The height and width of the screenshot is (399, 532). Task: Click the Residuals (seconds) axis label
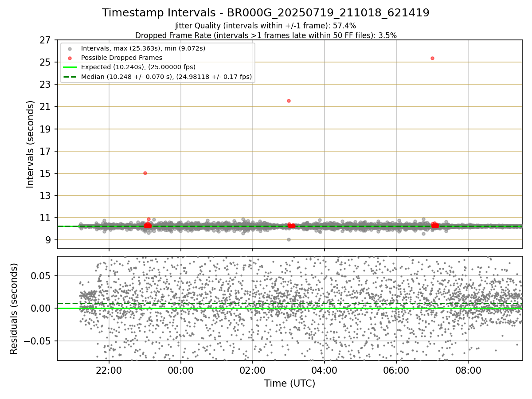[14, 309]
